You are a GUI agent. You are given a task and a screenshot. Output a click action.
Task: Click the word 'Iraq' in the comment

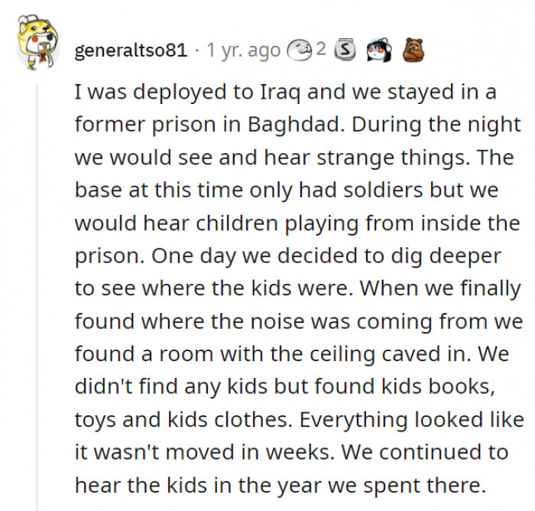click(x=280, y=93)
